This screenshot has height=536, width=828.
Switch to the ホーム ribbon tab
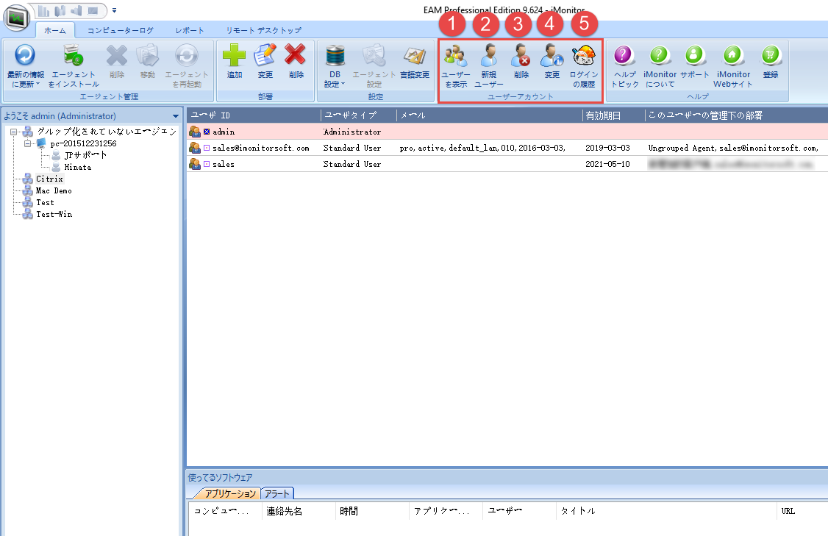click(x=55, y=30)
